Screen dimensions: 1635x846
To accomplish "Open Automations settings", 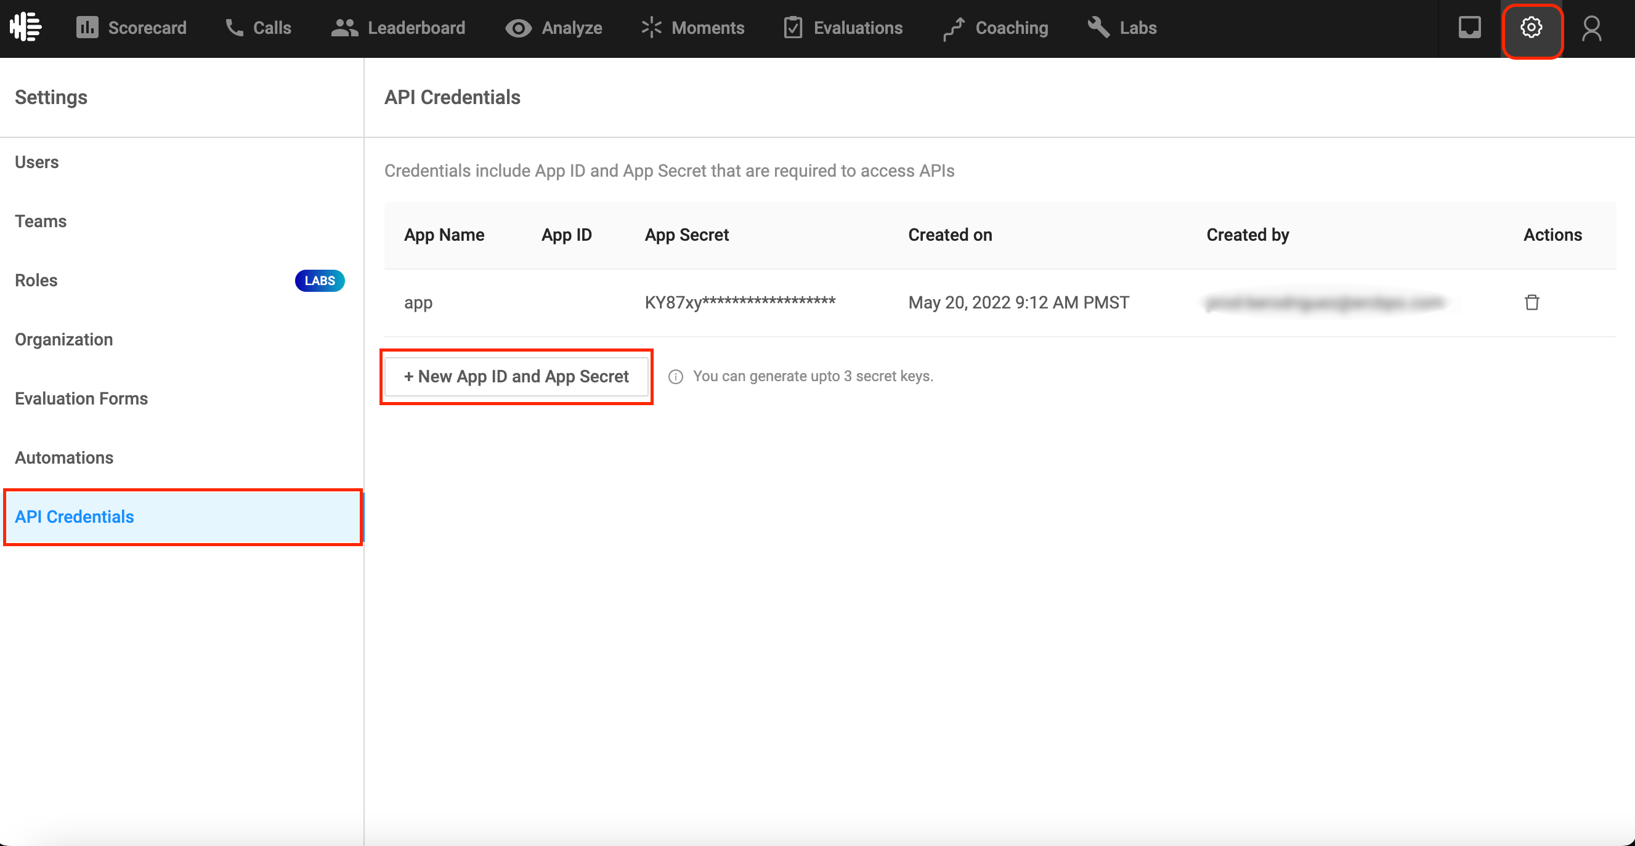I will coord(64,457).
